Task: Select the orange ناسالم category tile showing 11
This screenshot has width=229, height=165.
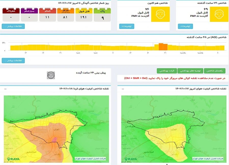Action: (47, 14)
